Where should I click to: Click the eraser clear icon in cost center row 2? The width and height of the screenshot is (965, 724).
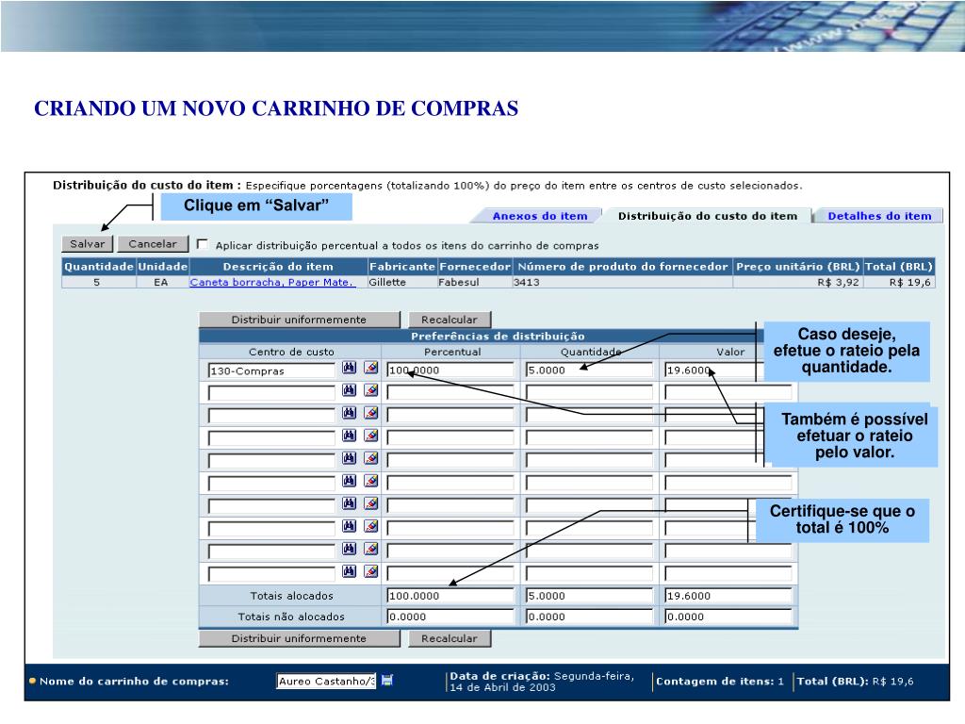[370, 390]
